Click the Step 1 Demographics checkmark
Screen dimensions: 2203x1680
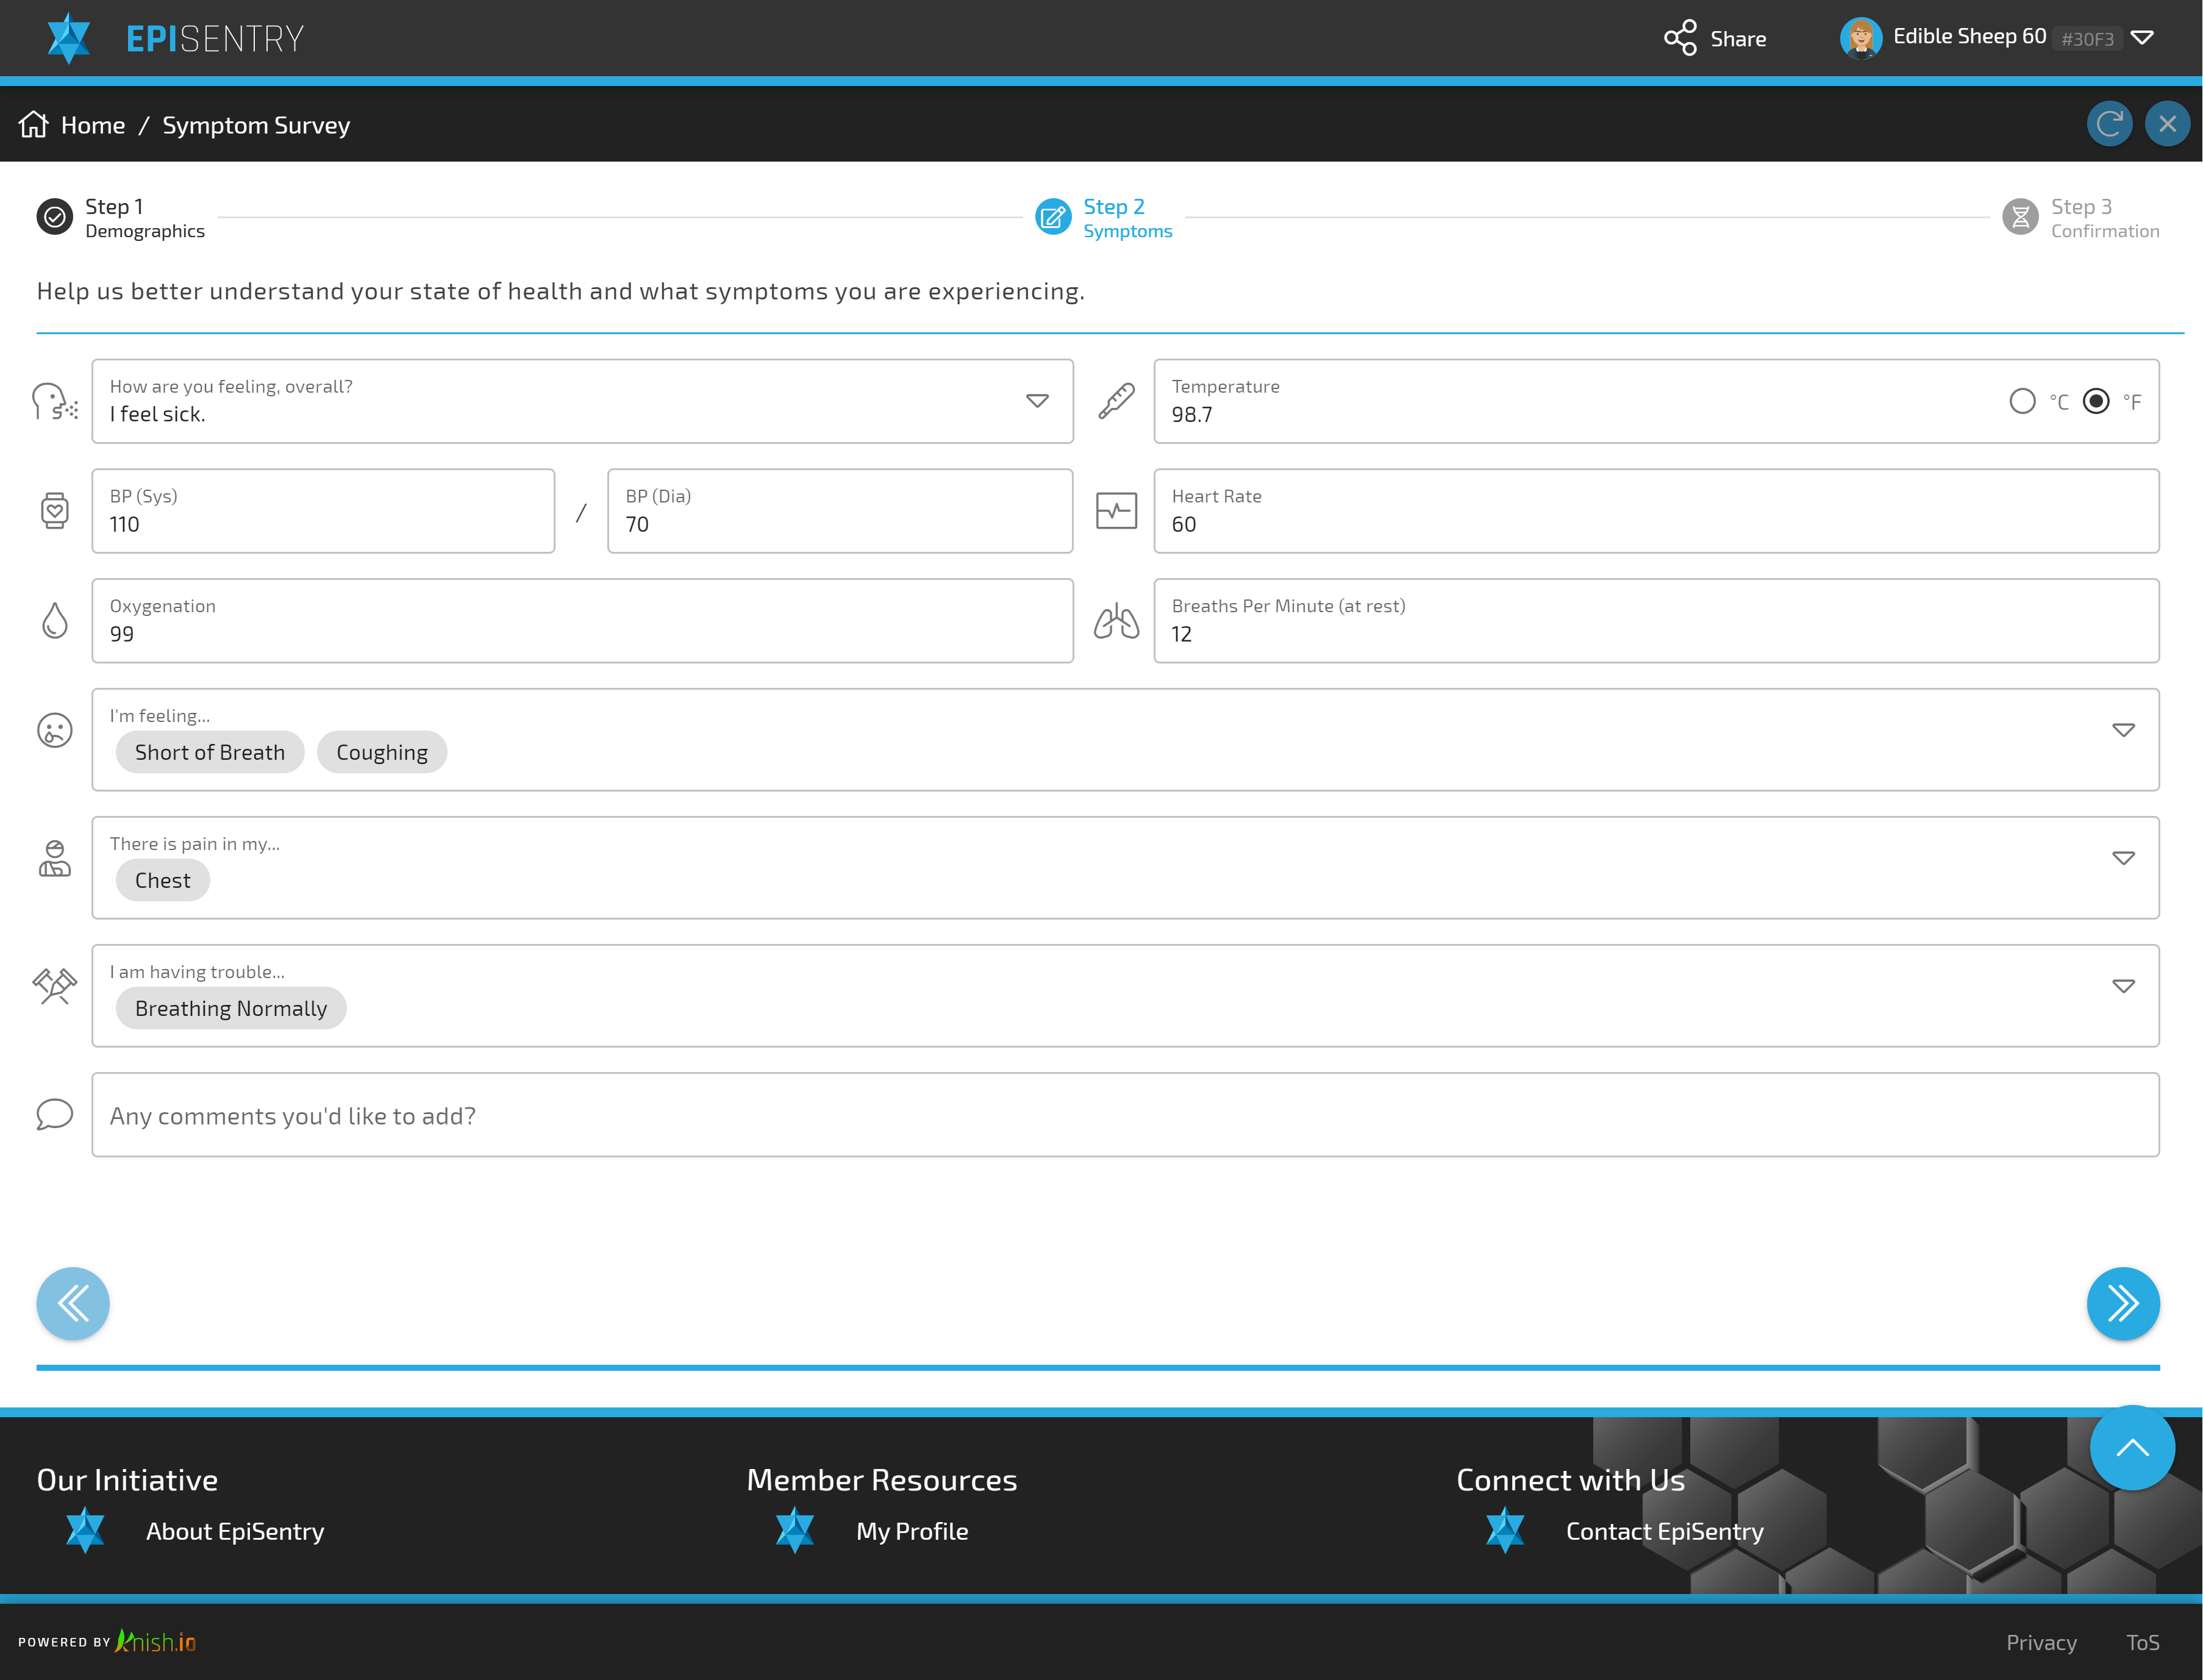click(55, 217)
